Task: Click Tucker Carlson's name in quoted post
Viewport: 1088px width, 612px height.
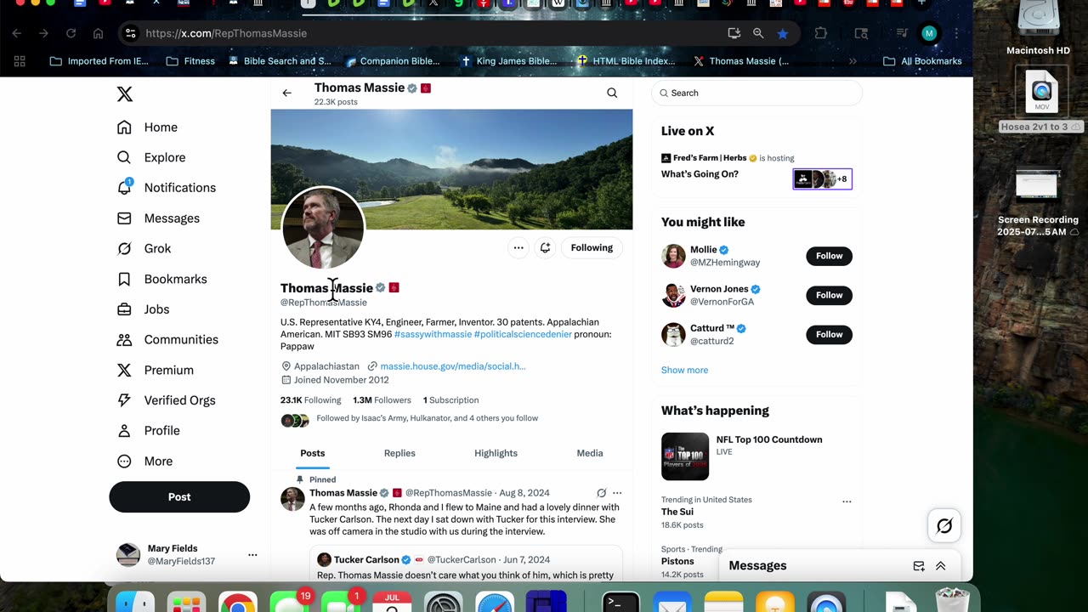Action: pyautogui.click(x=366, y=559)
